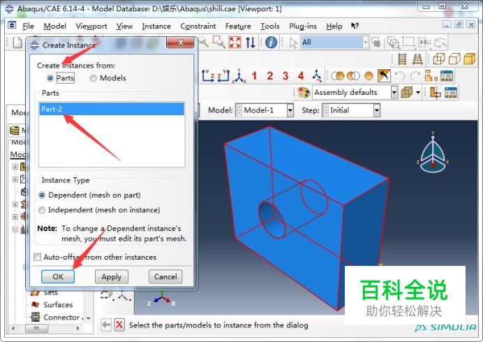483x342 pixels.
Task: Apply the wireframe render style cube
Action: (439, 59)
